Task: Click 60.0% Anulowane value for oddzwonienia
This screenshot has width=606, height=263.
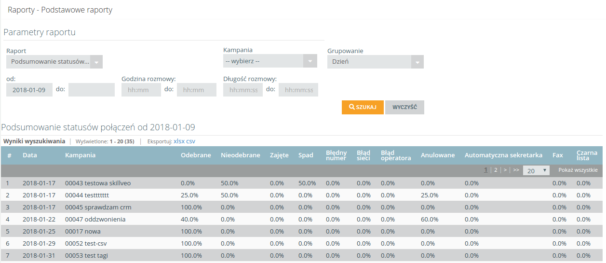Action: [430, 220]
